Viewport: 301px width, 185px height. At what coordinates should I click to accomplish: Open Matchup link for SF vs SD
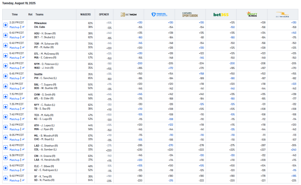coord(14,180)
